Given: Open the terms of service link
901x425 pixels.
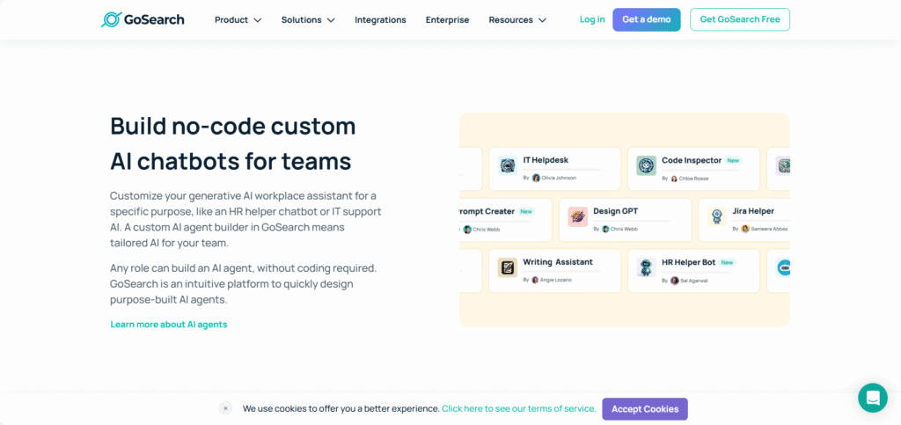Looking at the screenshot, I should 518,408.
